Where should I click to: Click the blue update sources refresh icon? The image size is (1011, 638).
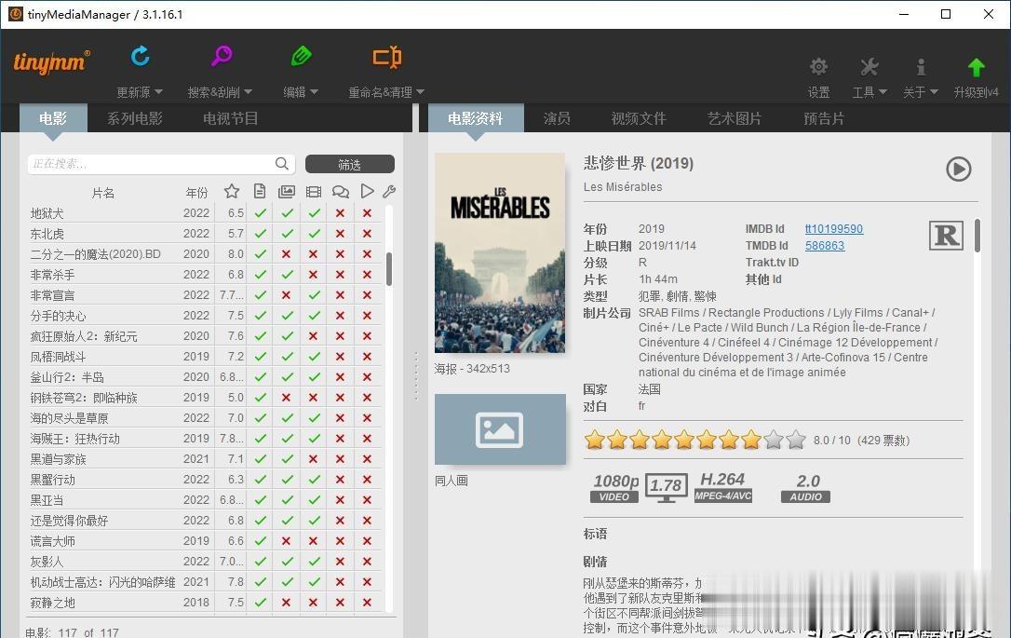click(140, 56)
